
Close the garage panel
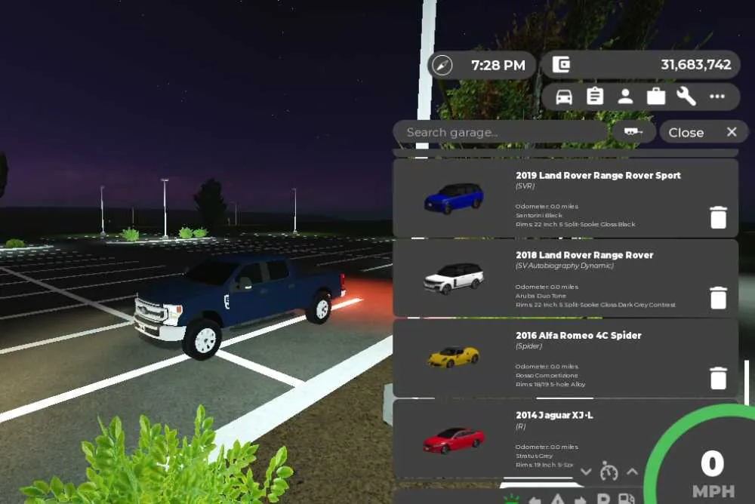(x=703, y=132)
